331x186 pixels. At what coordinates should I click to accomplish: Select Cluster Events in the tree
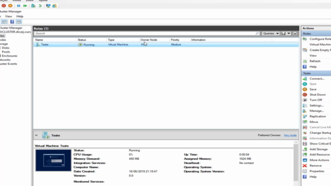coord(8,64)
